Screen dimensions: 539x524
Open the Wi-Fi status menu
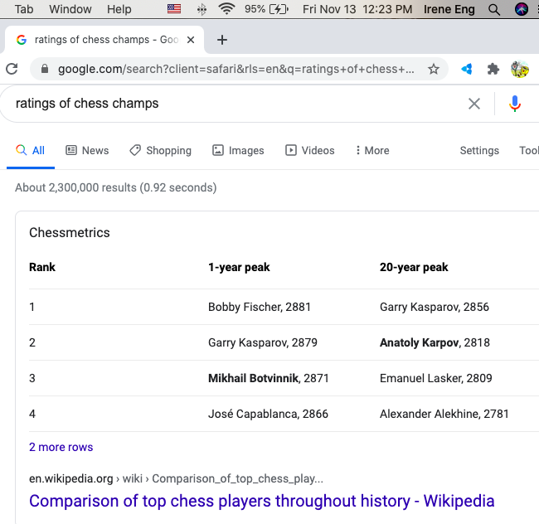pyautogui.click(x=226, y=9)
